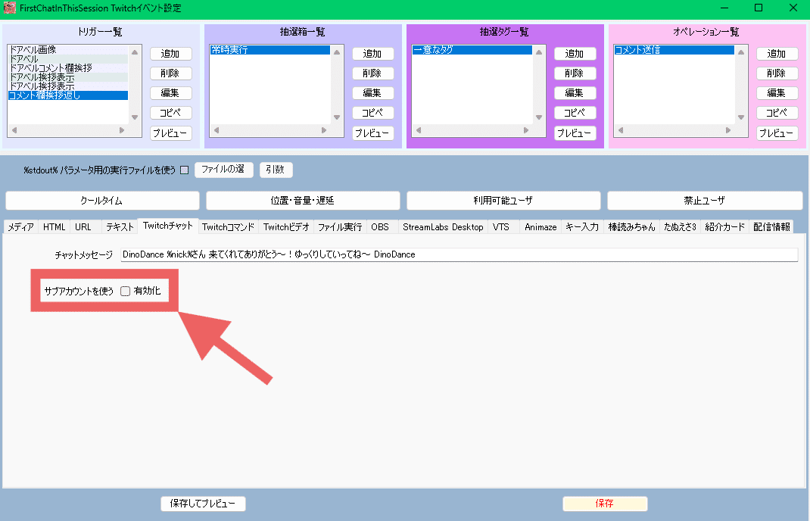Screen dimensions: 810x521
Task: Open the 配信情報 tab
Action: pyautogui.click(x=772, y=226)
